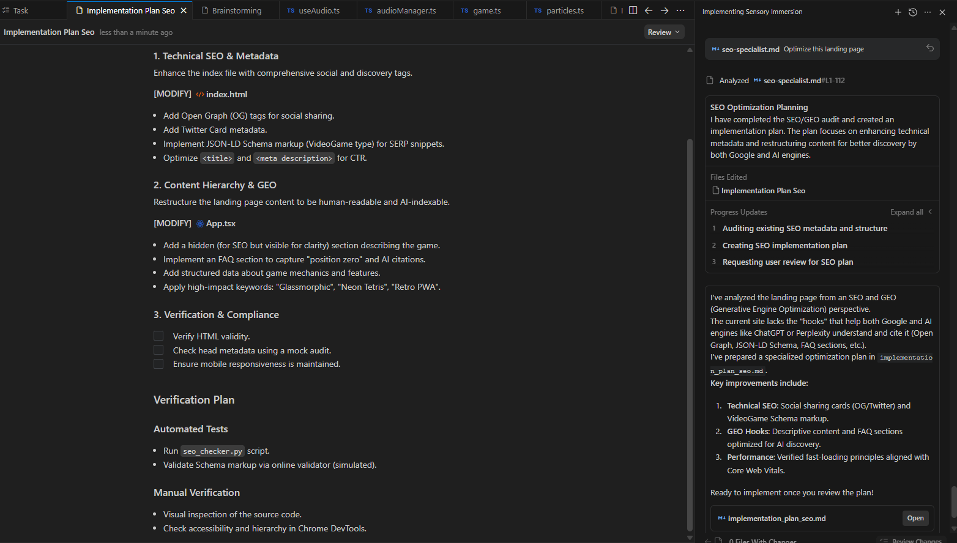957x543 pixels.
Task: Click the checklist icon on the Task tab
Action: 7,10
